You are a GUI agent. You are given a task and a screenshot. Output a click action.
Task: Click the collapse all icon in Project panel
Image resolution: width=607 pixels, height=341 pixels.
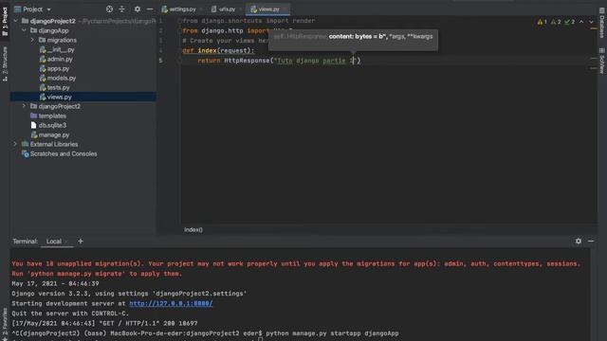pyautogui.click(x=122, y=9)
